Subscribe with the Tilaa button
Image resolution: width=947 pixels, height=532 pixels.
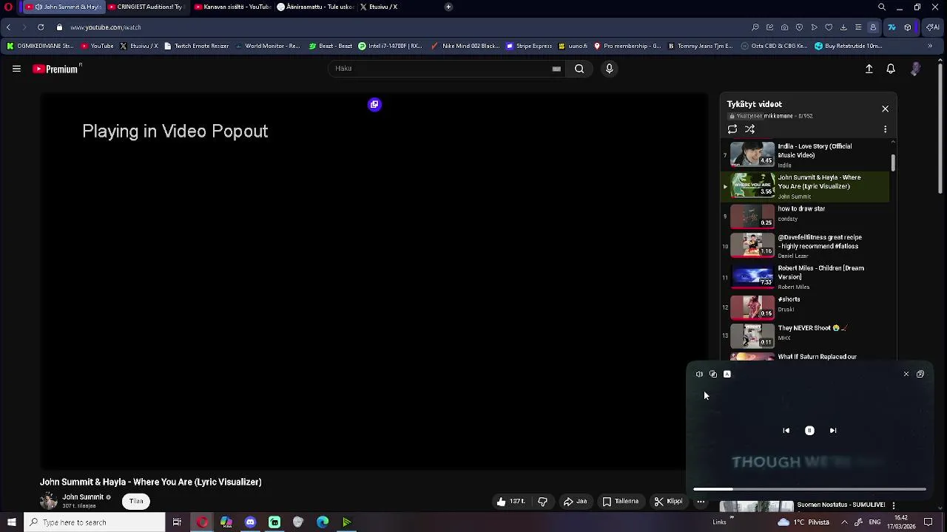coord(136,502)
